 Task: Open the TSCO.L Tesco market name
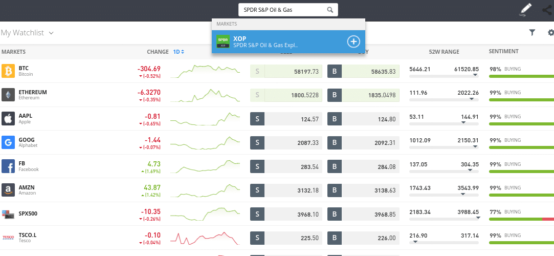[28, 238]
